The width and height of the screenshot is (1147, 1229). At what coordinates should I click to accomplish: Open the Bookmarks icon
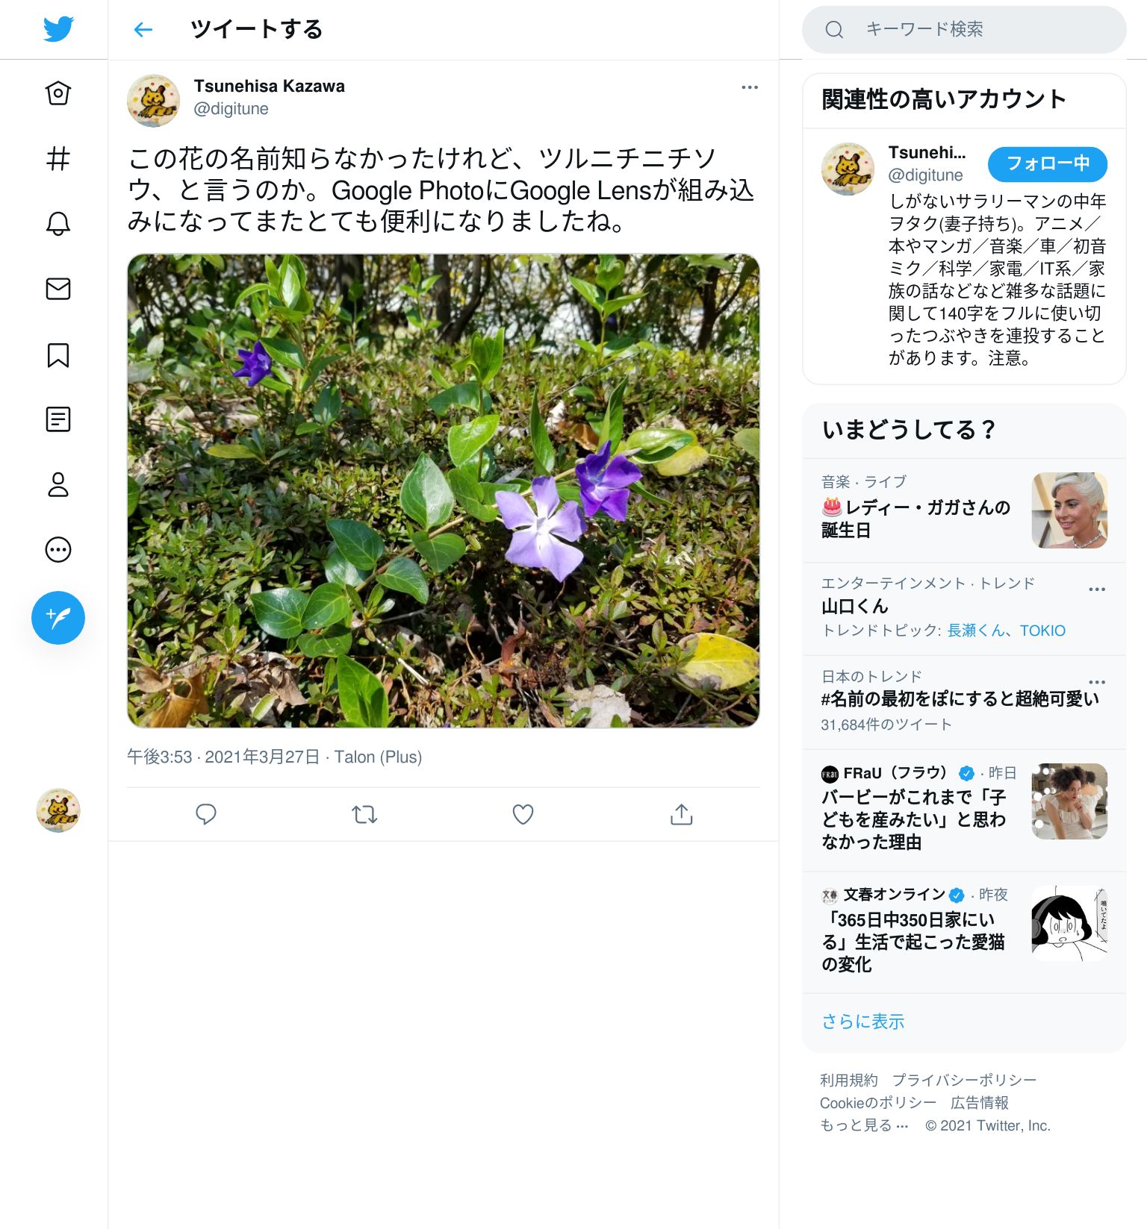click(58, 354)
